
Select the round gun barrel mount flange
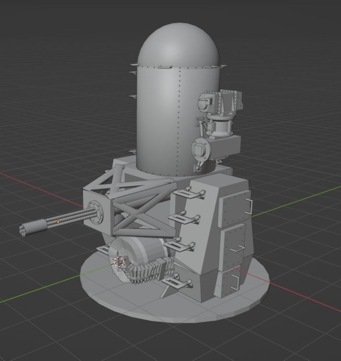95,212
